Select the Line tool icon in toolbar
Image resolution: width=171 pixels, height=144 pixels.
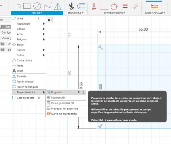pos(17,6)
